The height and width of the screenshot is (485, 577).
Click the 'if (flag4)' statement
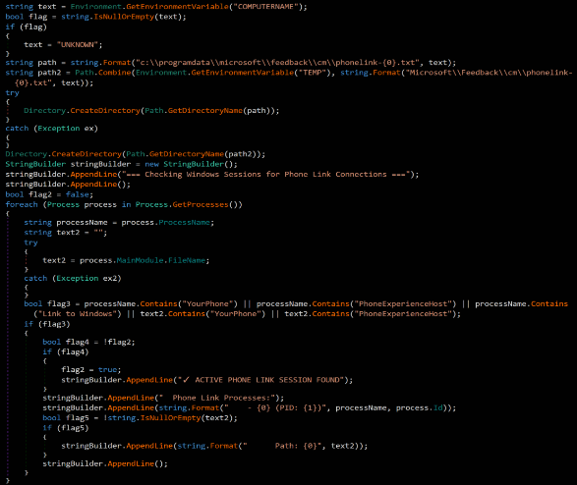66,352
